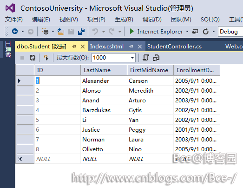243x188 pixels.
Task: Click the ID column header
Action: (x=57, y=70)
